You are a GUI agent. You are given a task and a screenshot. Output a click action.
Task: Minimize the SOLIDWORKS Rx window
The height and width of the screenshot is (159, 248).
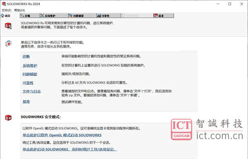(218, 4)
